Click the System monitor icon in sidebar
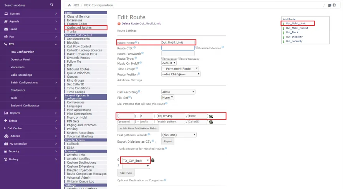 pyautogui.click(x=6, y=13)
